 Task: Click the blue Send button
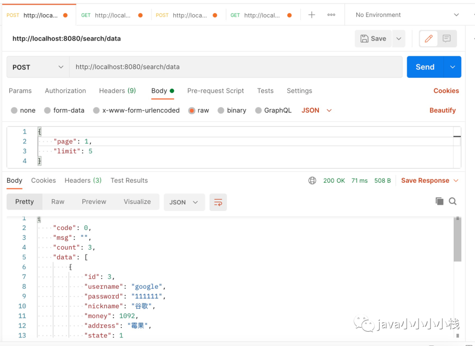425,67
